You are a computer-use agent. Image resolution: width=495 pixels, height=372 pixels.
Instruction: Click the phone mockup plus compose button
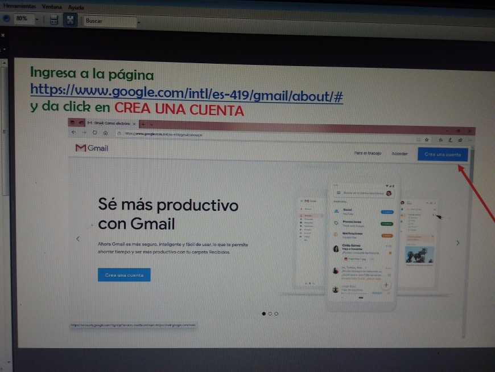(386, 285)
